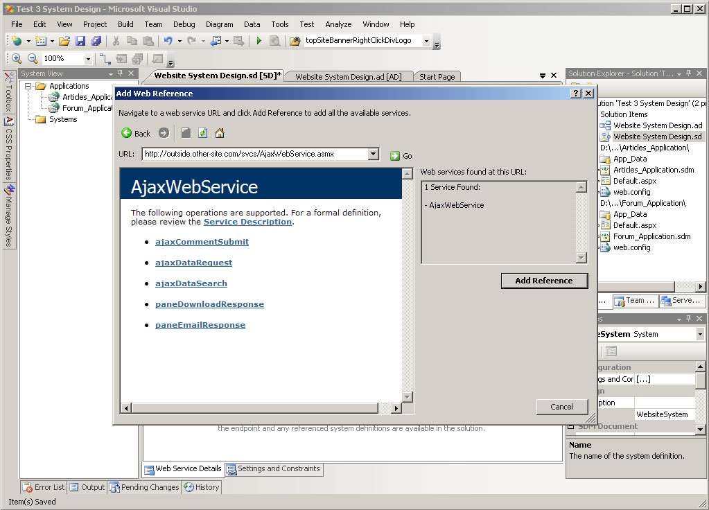
Task: Open the Pending Changes tab
Action: (145, 487)
